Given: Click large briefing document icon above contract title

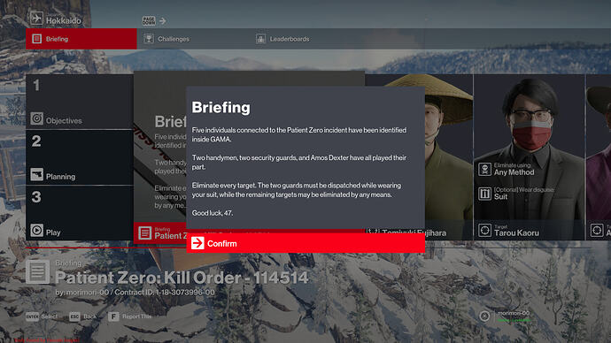Looking at the screenshot, I should tap(38, 271).
